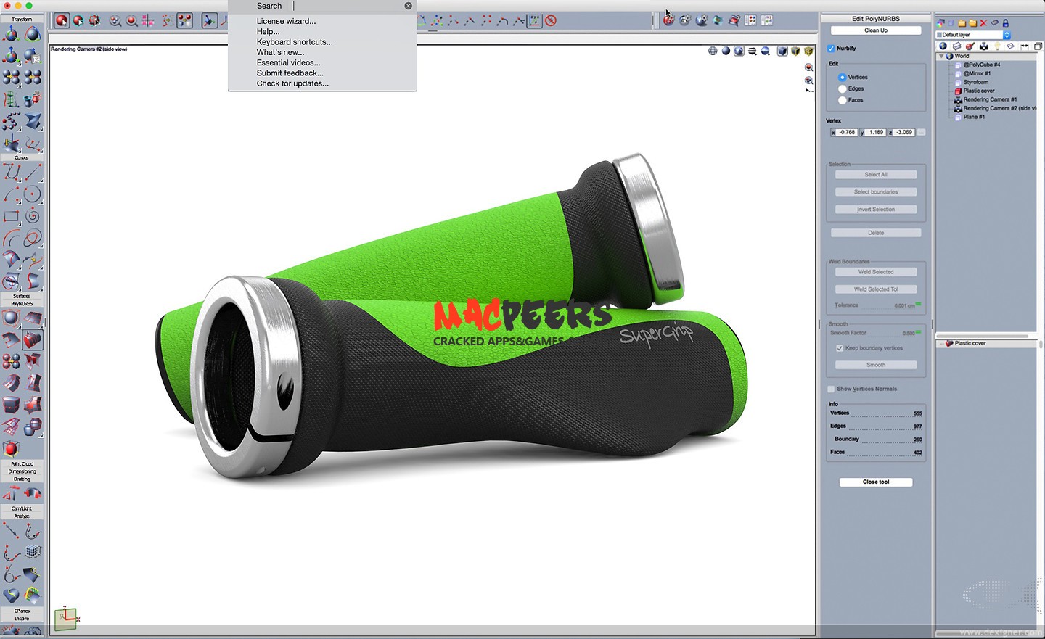Select the Faces radio button
Screen dimensions: 1045x639
point(842,100)
